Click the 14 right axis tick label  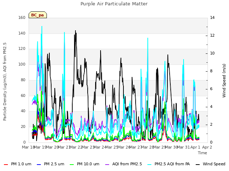(212, 17)
